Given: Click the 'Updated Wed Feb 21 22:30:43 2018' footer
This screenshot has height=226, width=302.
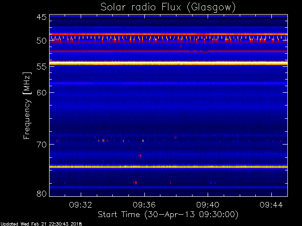Looking at the screenshot, I should coord(41,224).
